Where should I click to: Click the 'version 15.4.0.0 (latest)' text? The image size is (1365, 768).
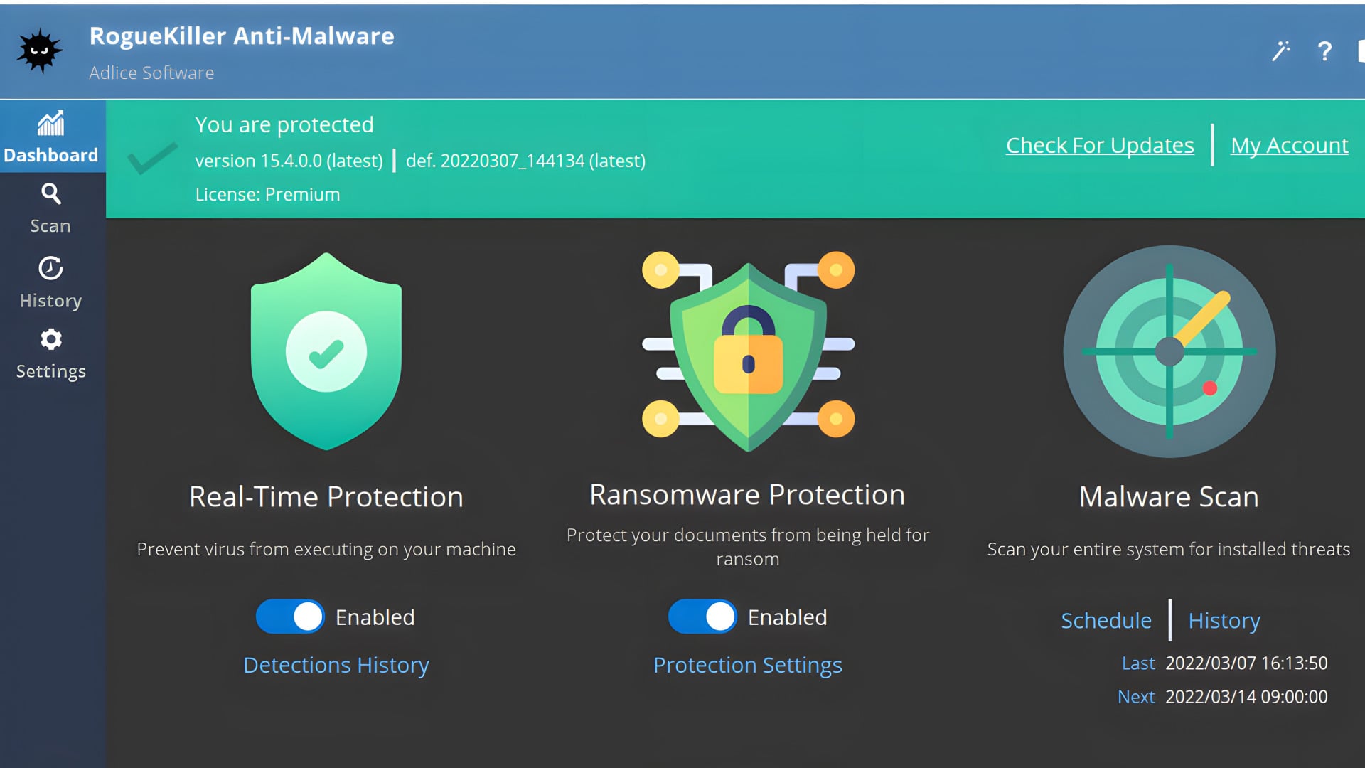coord(289,161)
